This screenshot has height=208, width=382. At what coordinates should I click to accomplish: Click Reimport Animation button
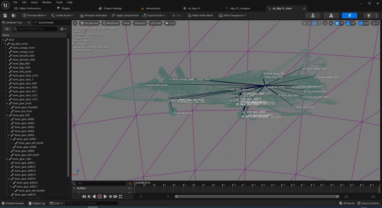click(93, 15)
